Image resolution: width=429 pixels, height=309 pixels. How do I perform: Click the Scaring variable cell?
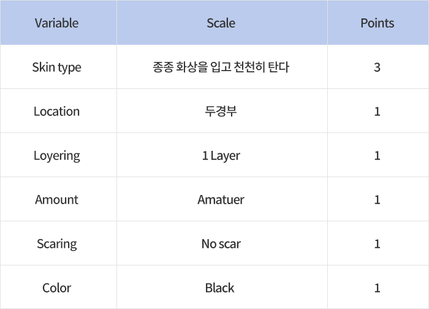point(56,244)
